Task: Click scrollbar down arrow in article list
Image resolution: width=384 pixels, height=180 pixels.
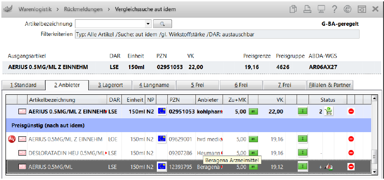Action: [x=374, y=172]
